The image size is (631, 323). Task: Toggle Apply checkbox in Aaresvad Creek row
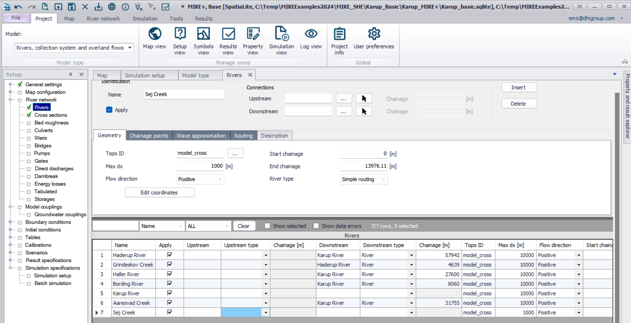[169, 303]
